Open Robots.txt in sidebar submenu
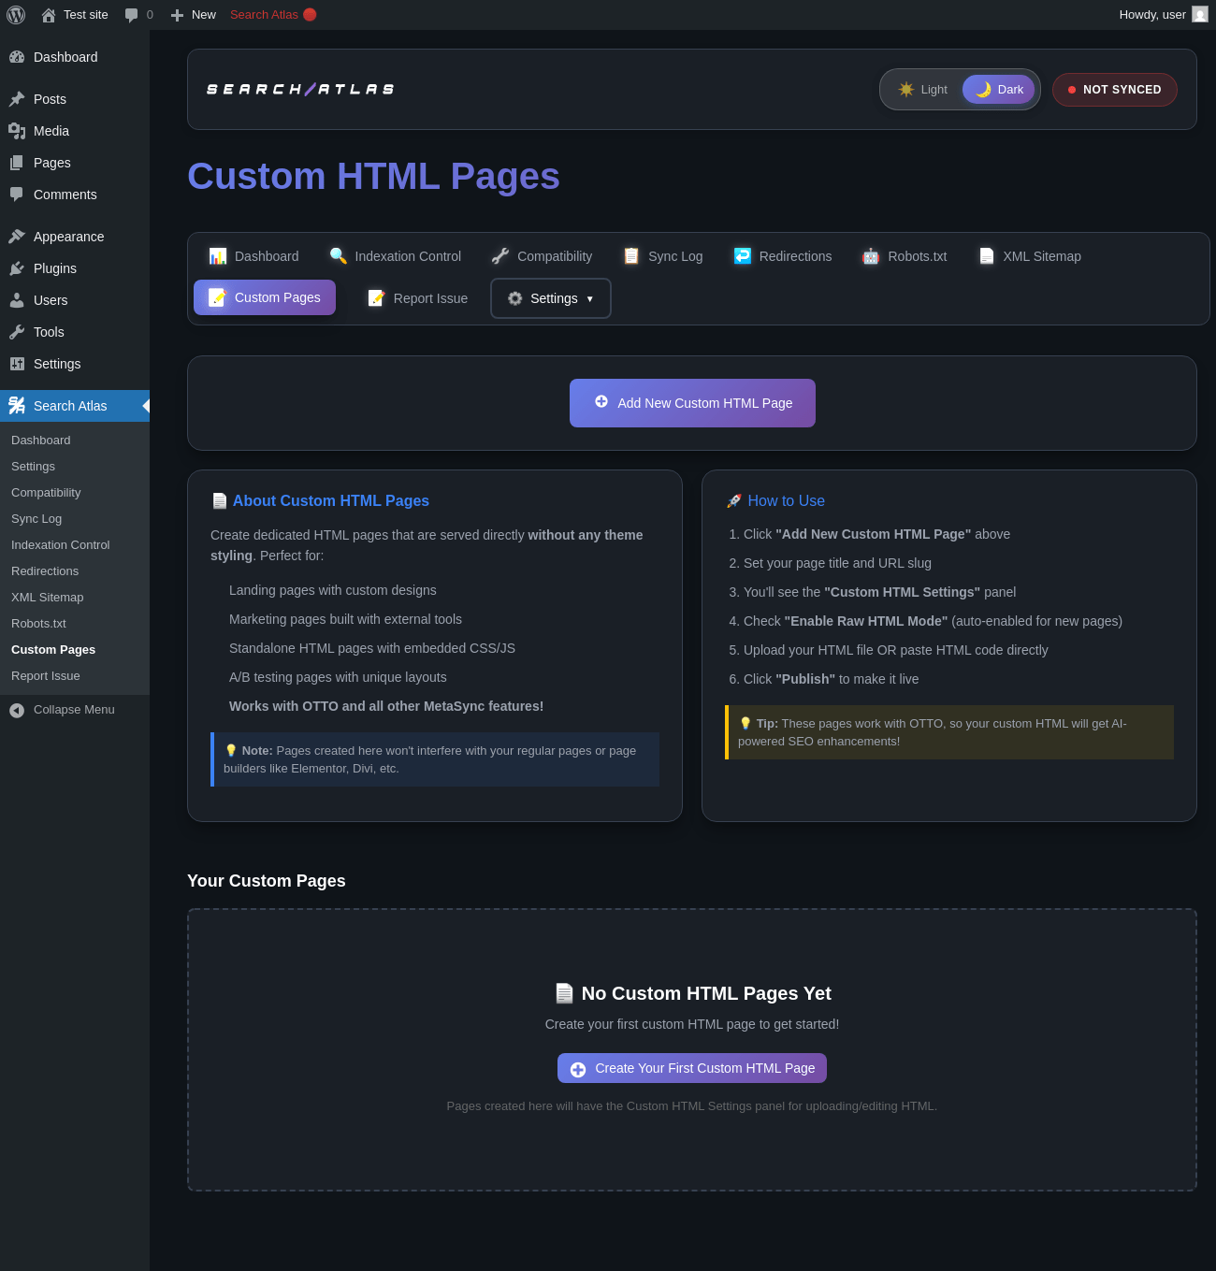Image resolution: width=1216 pixels, height=1271 pixels. point(38,624)
